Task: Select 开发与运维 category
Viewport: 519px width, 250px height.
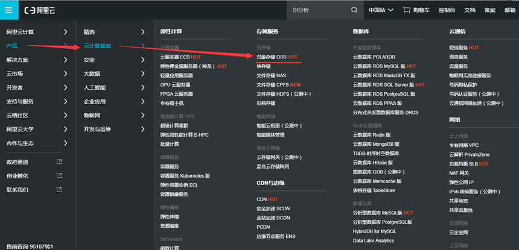Action: point(97,129)
